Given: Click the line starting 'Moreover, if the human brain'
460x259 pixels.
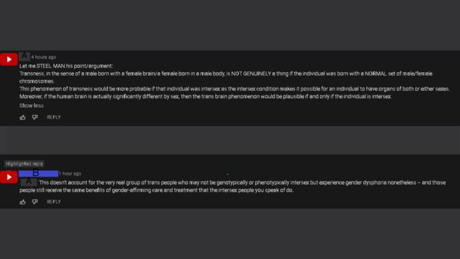Looking at the screenshot, I should coord(205,96).
